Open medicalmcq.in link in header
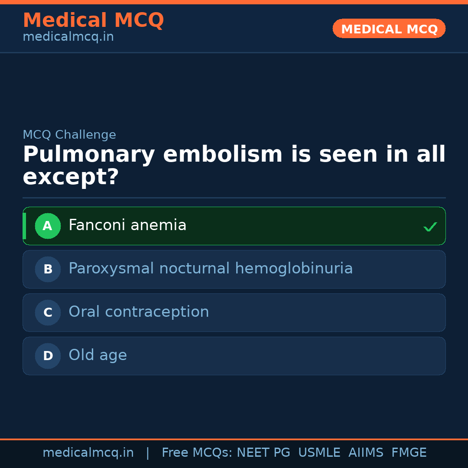The image size is (468, 468). (x=68, y=37)
